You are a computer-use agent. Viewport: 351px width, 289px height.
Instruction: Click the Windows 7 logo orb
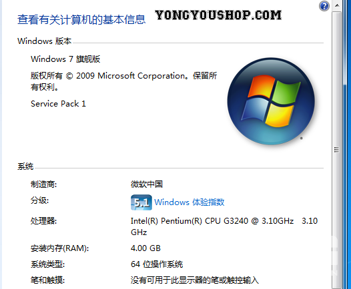271,101
